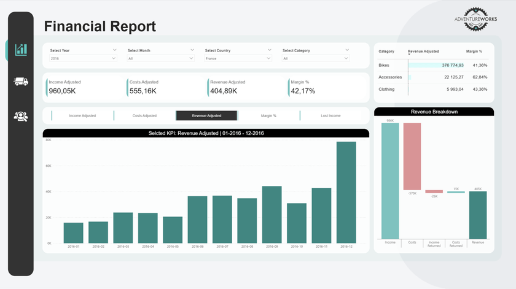
Task: Select the 2016-06 bar in chart
Action: pyautogui.click(x=197, y=220)
